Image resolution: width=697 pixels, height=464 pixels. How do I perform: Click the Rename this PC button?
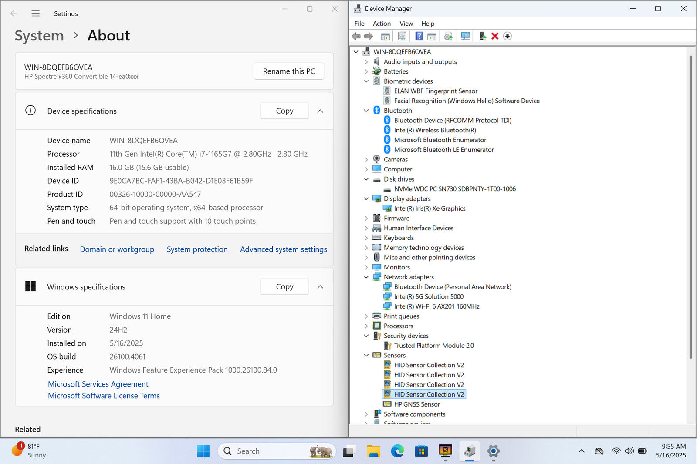click(289, 71)
